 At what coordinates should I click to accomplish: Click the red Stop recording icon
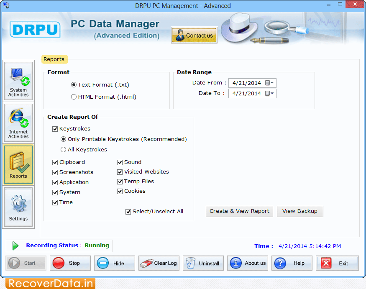[59, 263]
